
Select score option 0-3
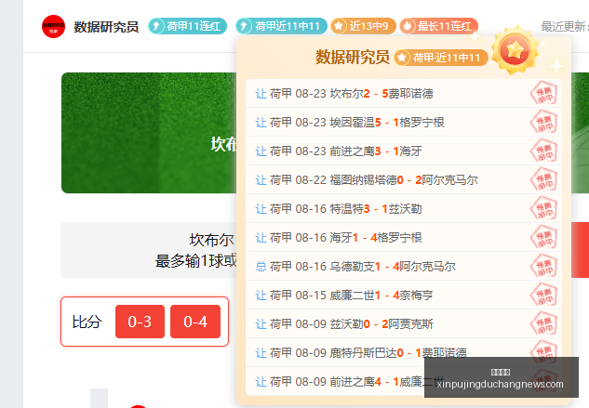(140, 322)
